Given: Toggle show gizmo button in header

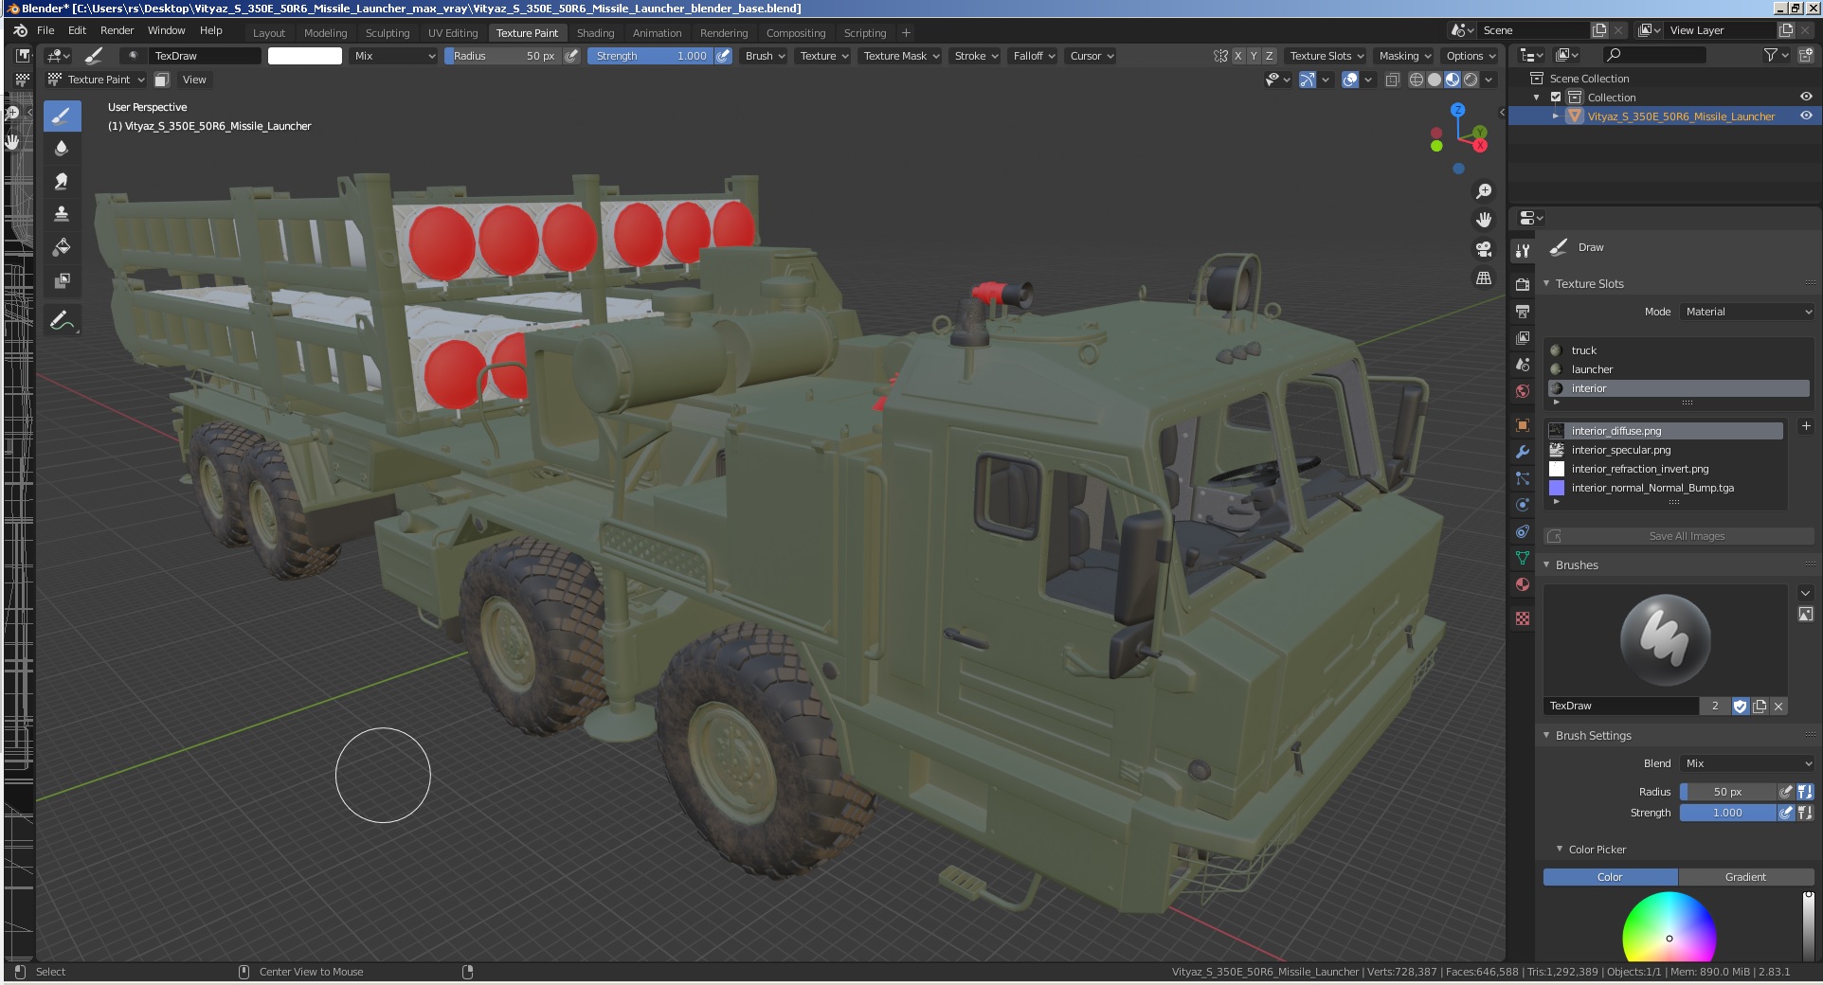Looking at the screenshot, I should (x=1308, y=80).
